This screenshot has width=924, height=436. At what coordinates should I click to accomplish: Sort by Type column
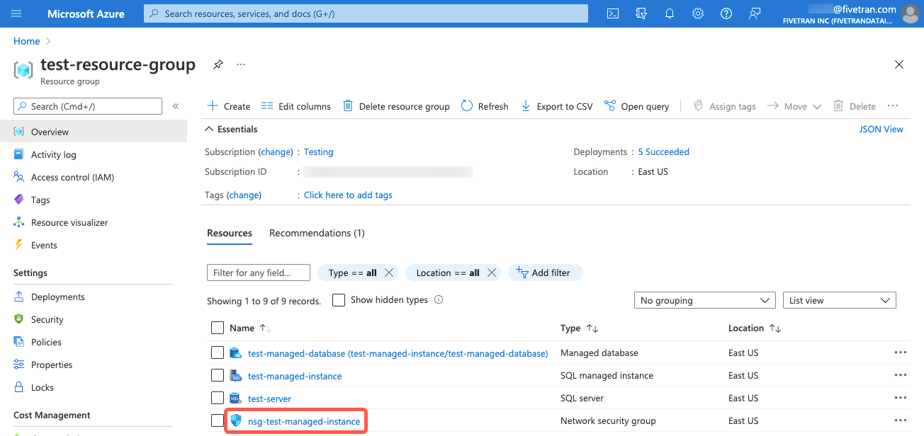[580, 328]
